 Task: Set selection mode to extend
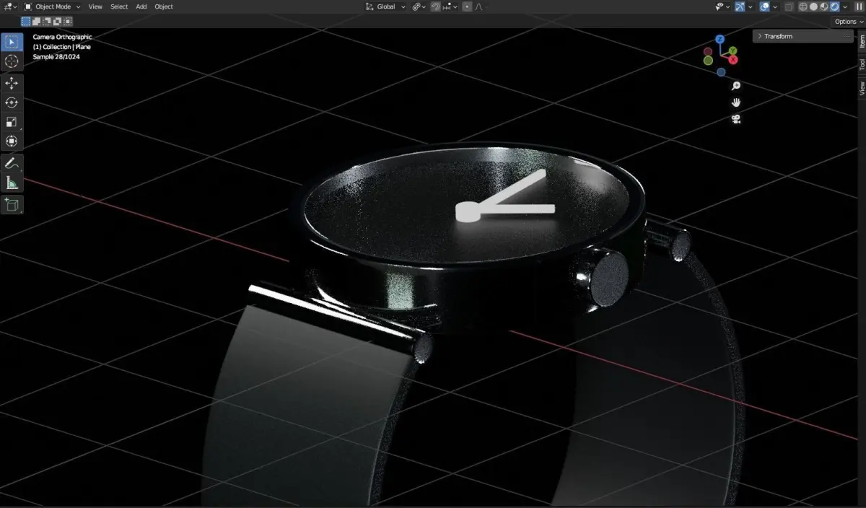point(36,22)
